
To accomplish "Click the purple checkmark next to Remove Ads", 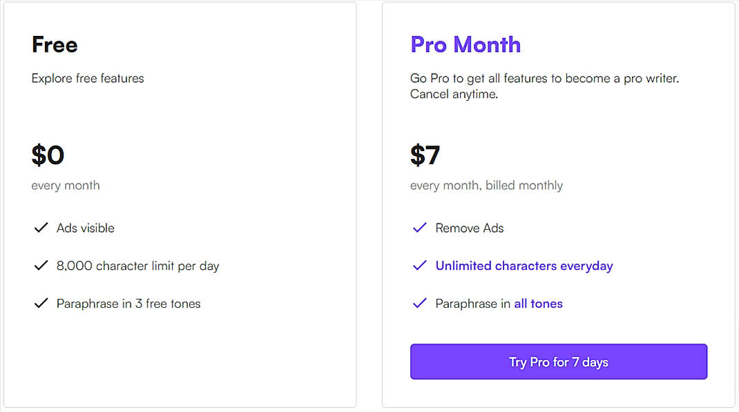I will 419,228.
